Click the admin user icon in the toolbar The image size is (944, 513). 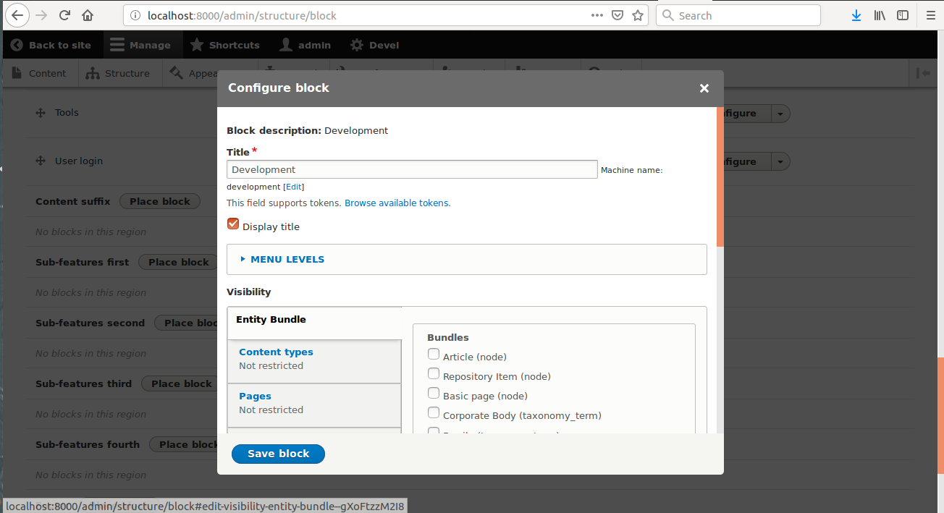(x=285, y=44)
